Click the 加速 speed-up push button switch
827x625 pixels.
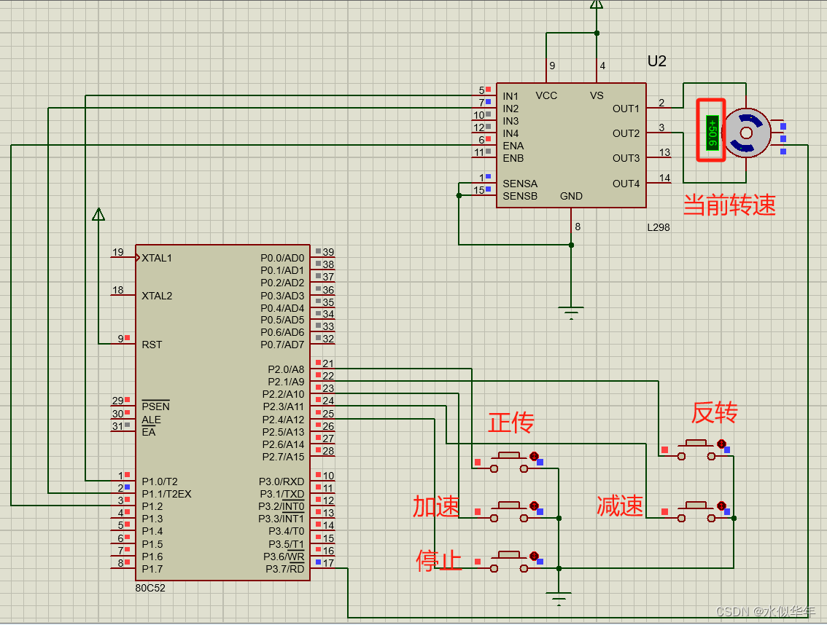click(x=509, y=511)
